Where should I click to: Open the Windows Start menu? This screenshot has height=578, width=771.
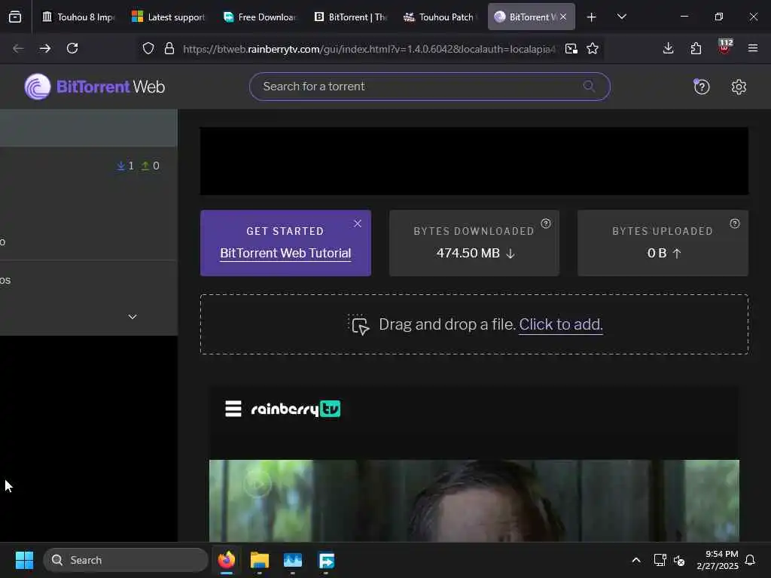24,560
